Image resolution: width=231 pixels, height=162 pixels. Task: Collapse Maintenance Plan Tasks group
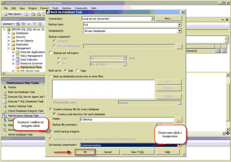[x=4, y=83]
